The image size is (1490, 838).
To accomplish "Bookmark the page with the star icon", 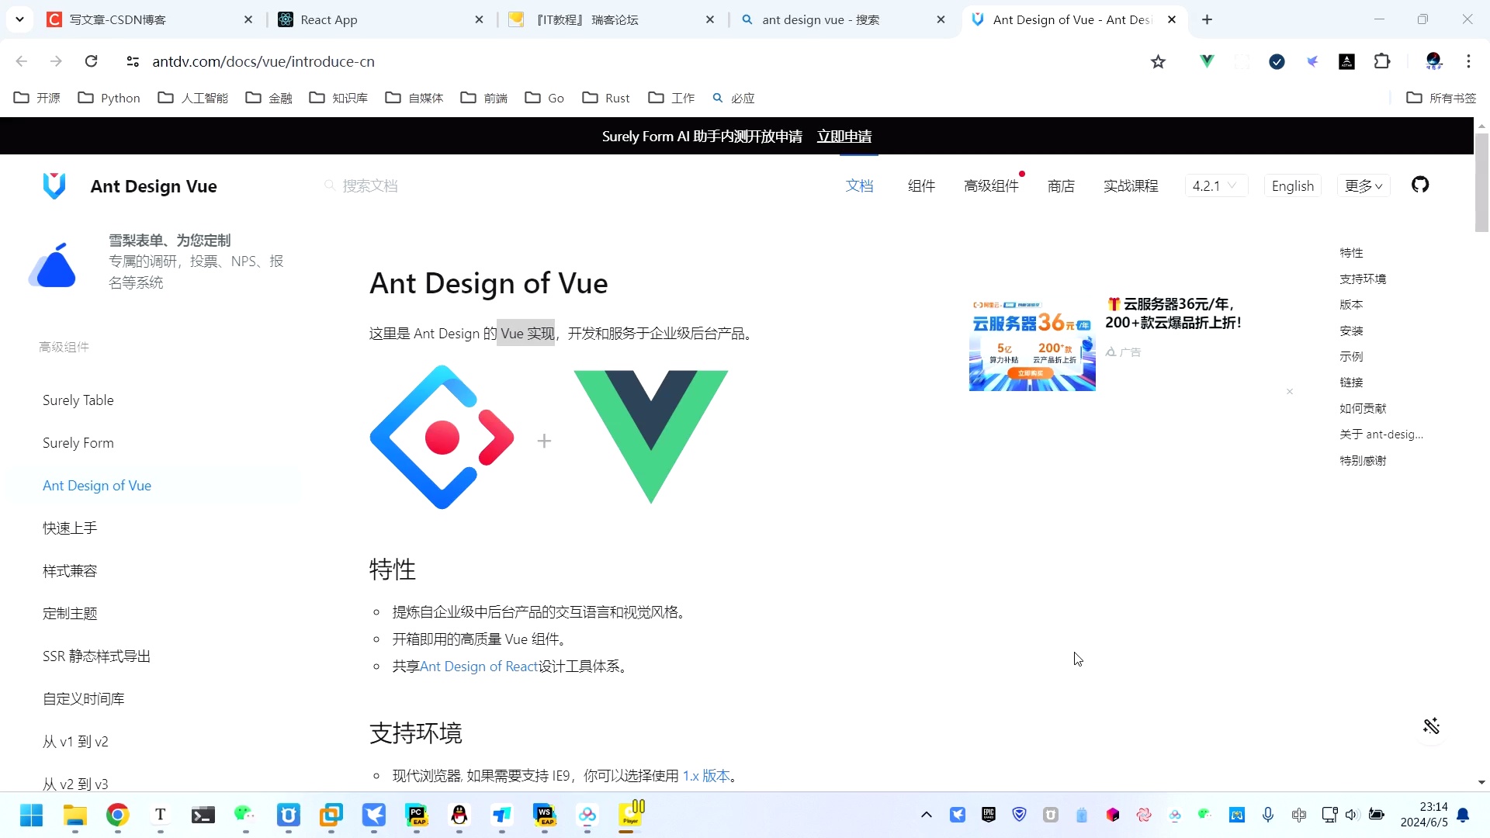I will 1158,61.
